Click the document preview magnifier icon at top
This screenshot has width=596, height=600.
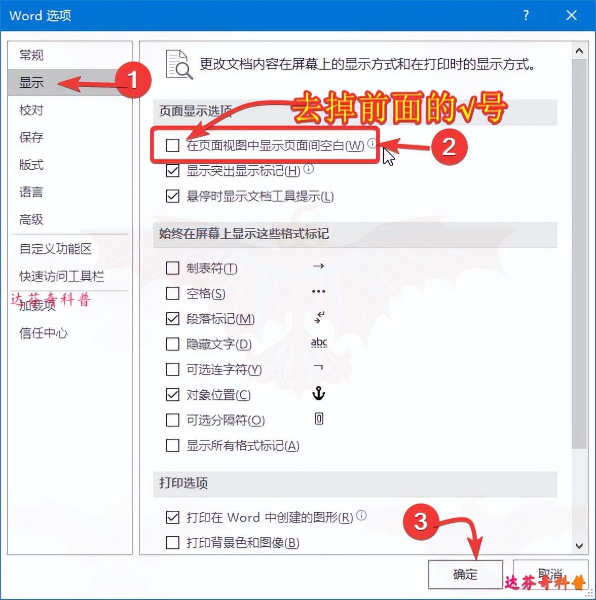[x=178, y=64]
